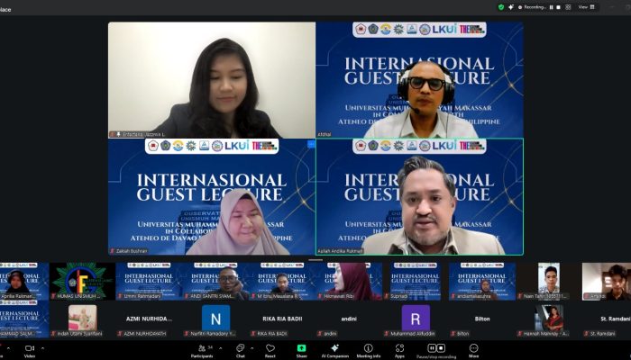This screenshot has height=360, width=631.
Task: Click the muted mic icon beside Ummi Rahmadani's name
Action: pyautogui.click(x=120, y=296)
